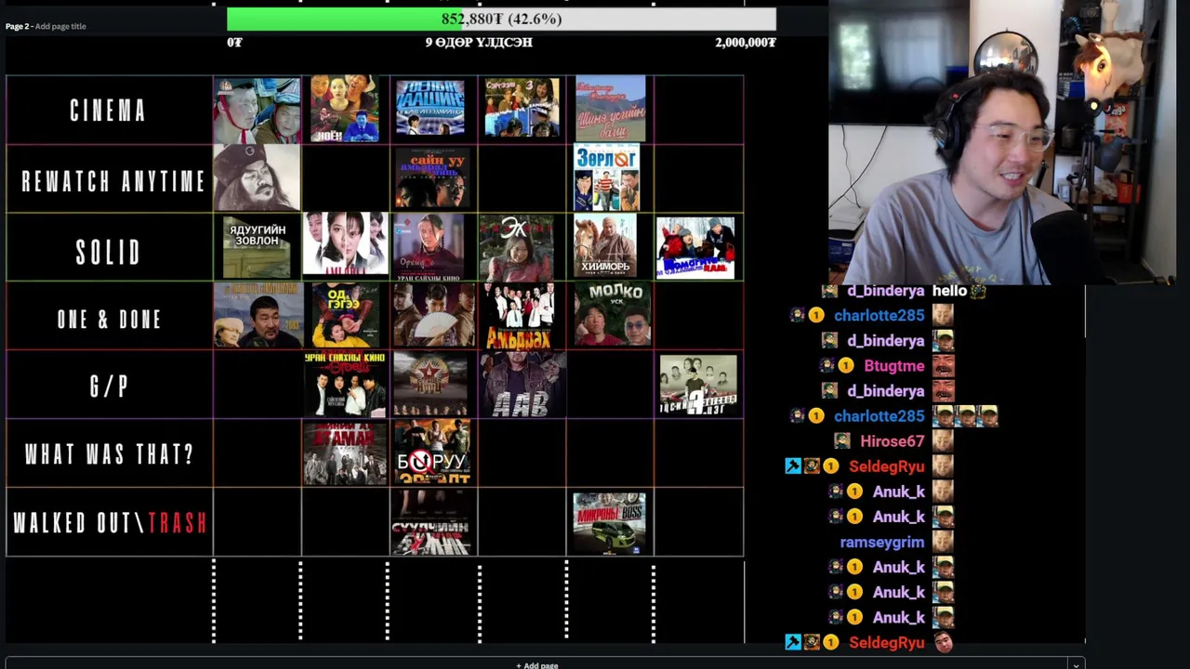Screen dimensions: 1190x669
Task: Click the WALKED OUT\TRASH tier label
Action: click(110, 523)
